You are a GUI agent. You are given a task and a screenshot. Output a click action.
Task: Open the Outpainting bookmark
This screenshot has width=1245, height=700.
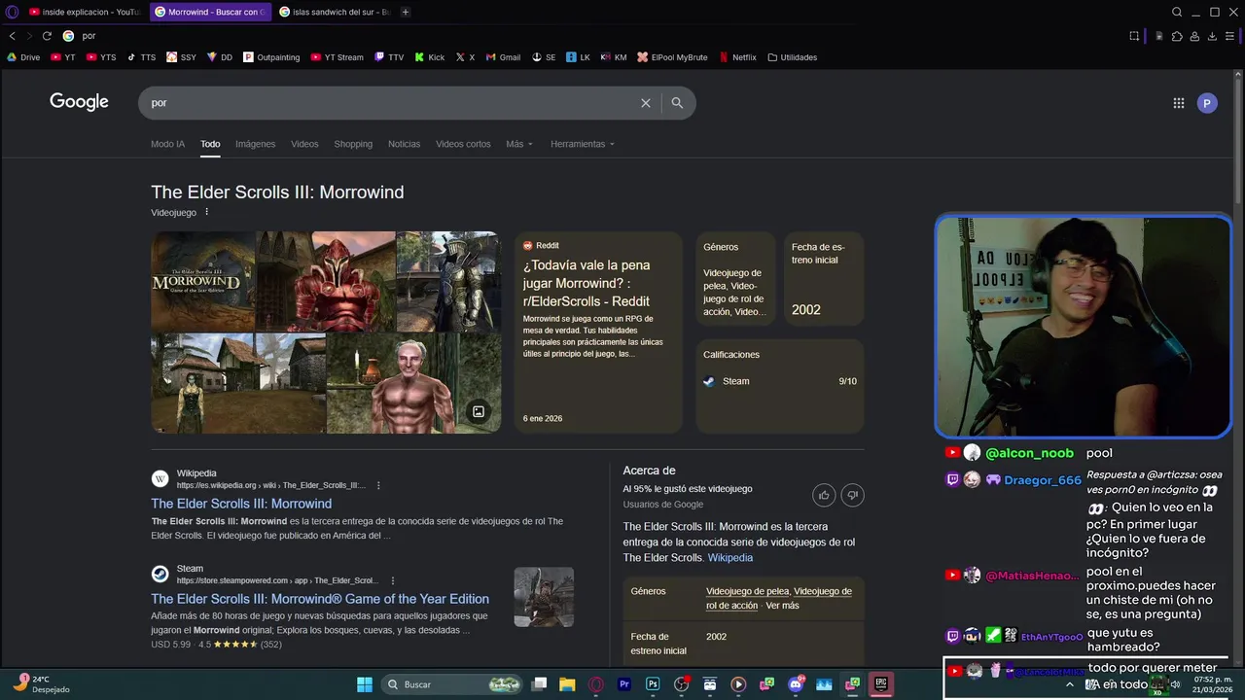[x=271, y=57]
